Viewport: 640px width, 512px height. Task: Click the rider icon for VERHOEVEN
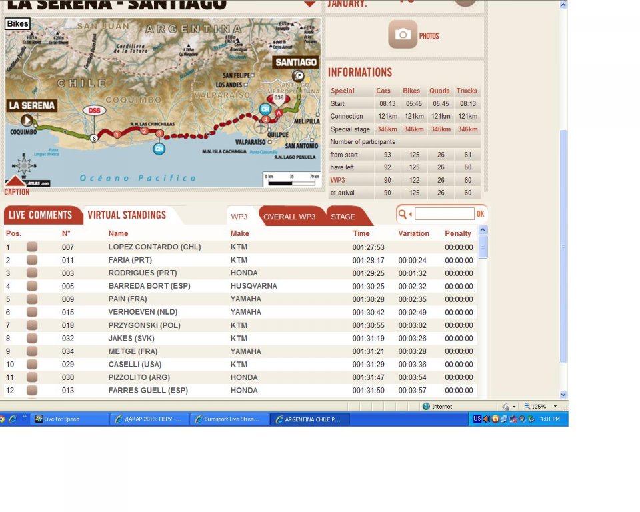[32, 312]
